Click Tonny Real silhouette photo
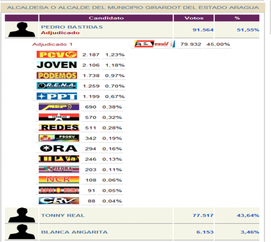This screenshot has height=242, width=271. pyautogui.click(x=22, y=215)
